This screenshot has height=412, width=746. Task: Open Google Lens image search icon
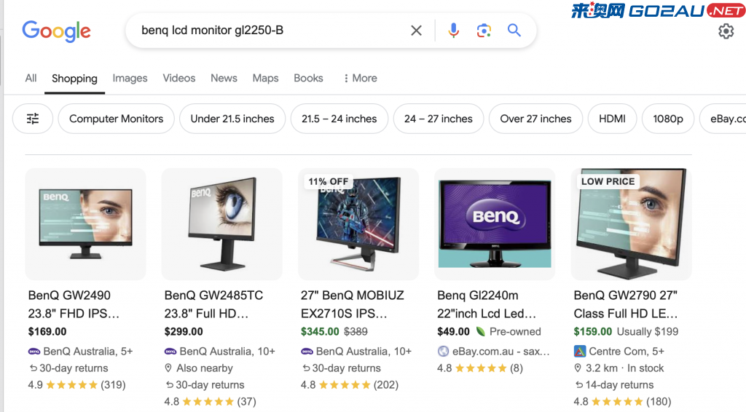[x=484, y=31]
